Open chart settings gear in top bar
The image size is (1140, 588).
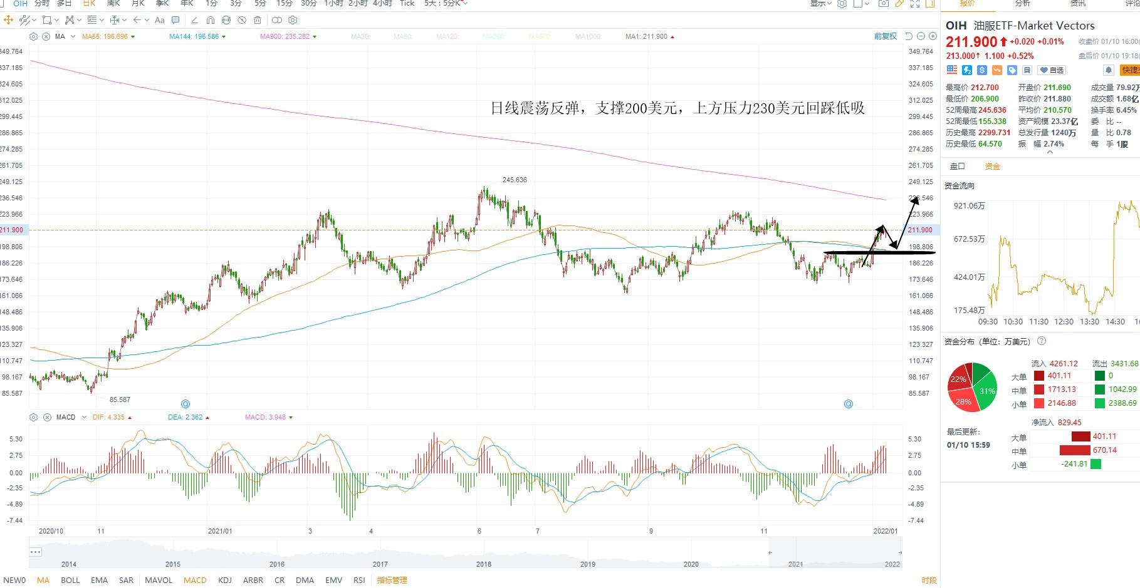(842, 3)
